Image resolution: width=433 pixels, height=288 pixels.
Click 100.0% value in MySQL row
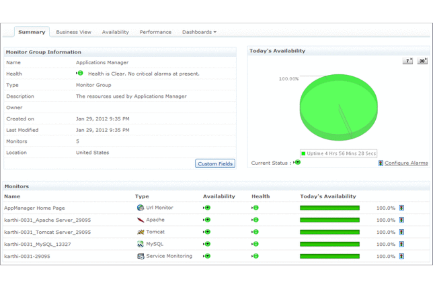(386, 245)
